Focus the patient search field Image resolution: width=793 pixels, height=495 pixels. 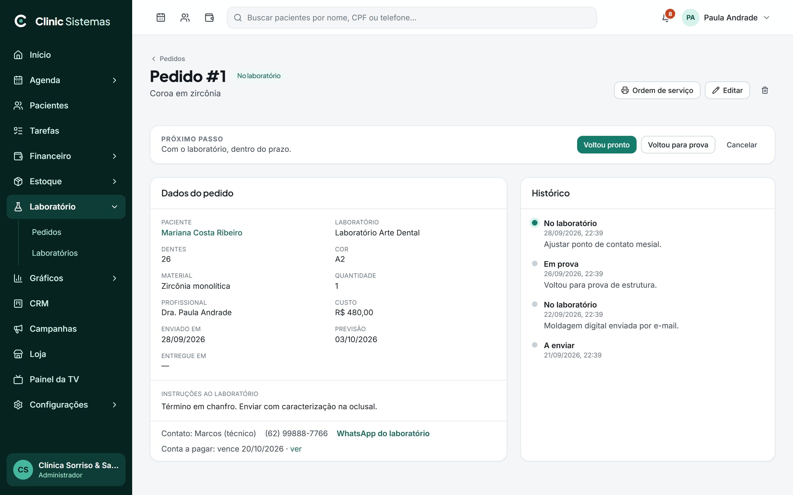coord(412,18)
